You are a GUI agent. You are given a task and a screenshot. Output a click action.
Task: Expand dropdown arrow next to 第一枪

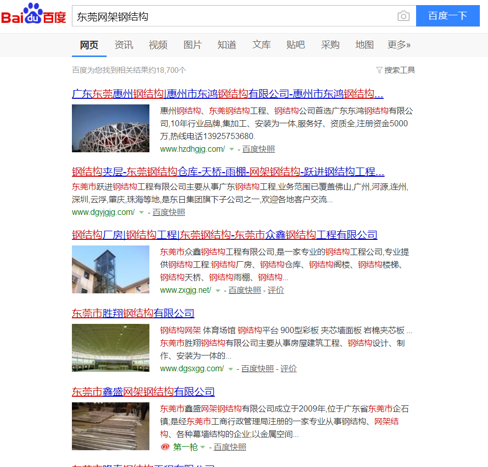coord(202,448)
